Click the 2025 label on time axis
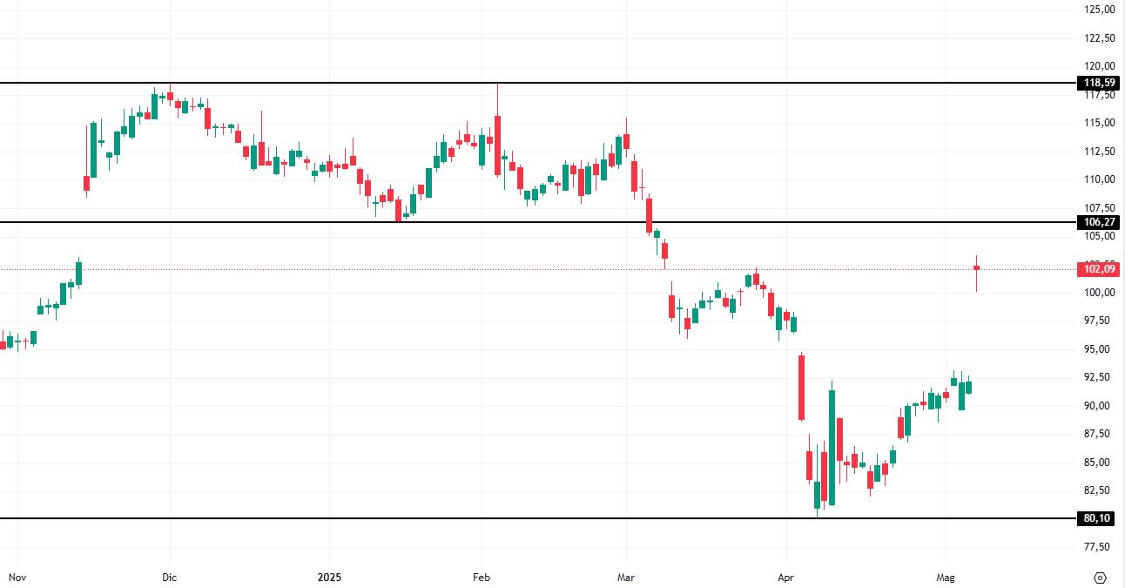Screen dimensions: 1125x588 pos(330,578)
